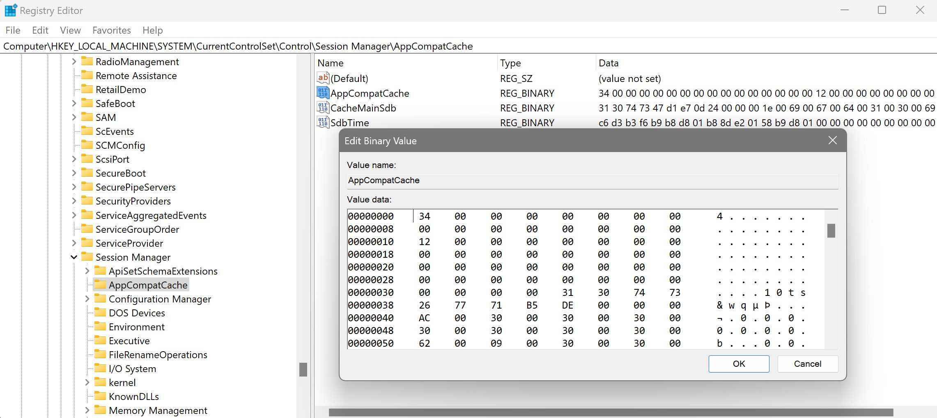Click the AppCompatCache binary value icon

point(323,93)
